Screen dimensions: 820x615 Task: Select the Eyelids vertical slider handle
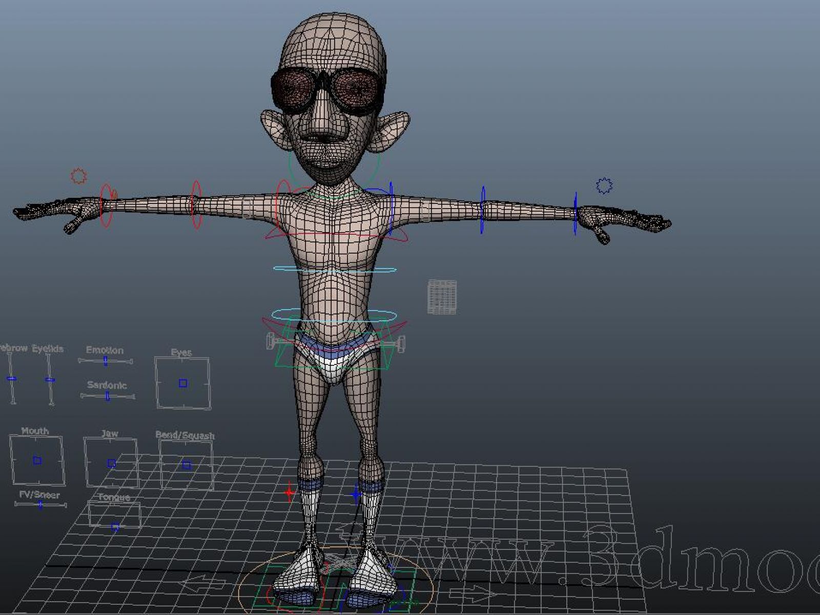point(50,380)
